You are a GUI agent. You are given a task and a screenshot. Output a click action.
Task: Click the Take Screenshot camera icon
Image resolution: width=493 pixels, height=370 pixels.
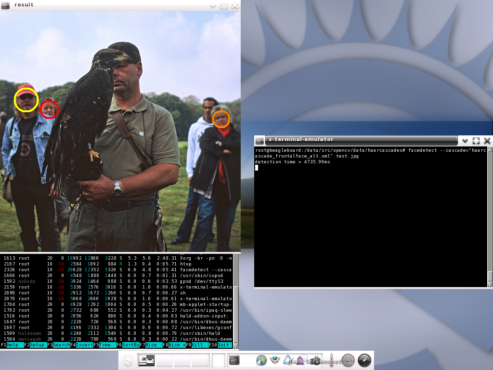[315, 360]
